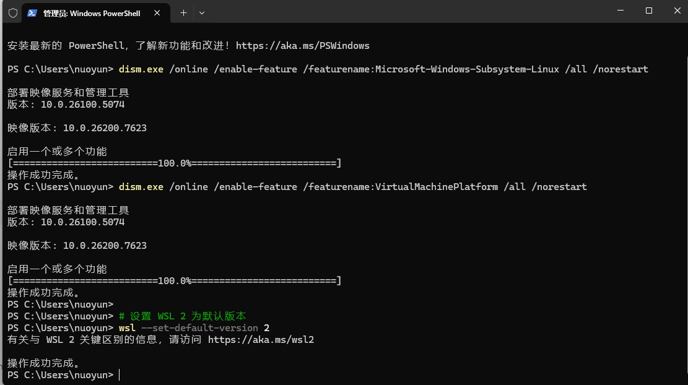Open a new tab with the plus button
This screenshot has width=688, height=385.
[x=183, y=13]
